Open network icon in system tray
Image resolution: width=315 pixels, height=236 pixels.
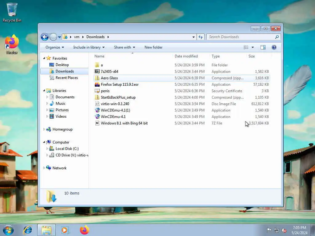[277, 230]
